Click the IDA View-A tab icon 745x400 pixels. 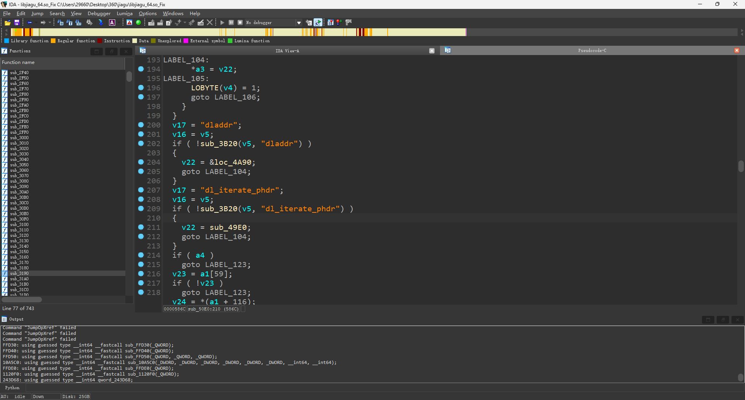point(143,50)
